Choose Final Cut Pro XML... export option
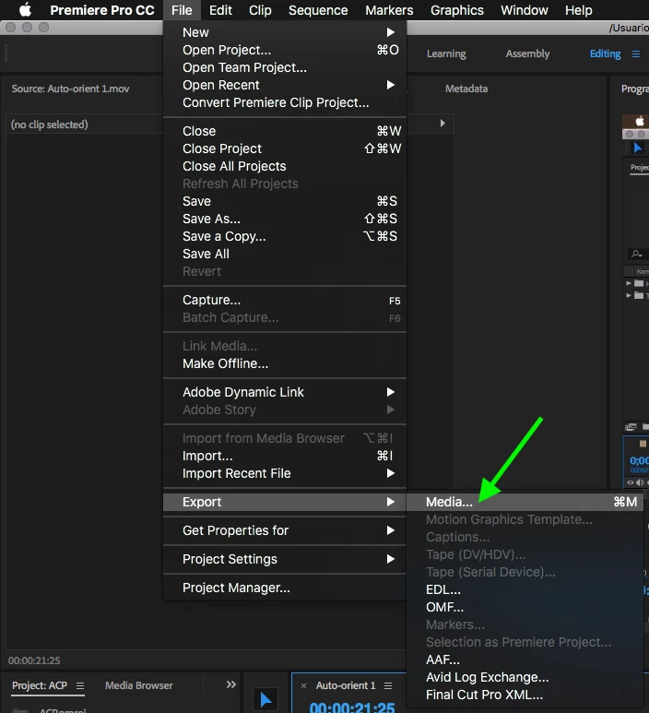The image size is (649, 713). pyautogui.click(x=525, y=695)
